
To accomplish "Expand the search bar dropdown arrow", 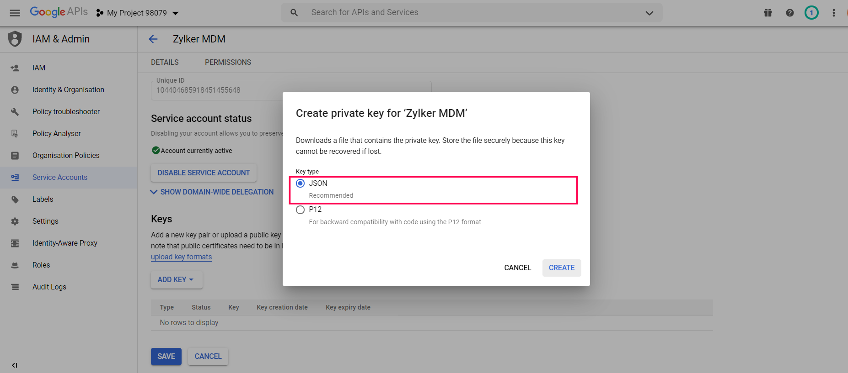I will pos(649,13).
